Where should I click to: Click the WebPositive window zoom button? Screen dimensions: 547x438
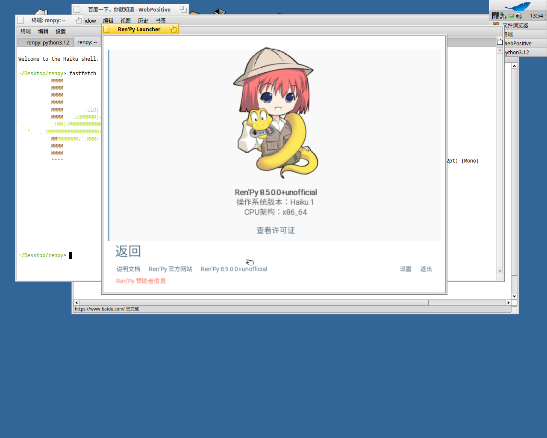[x=183, y=9]
